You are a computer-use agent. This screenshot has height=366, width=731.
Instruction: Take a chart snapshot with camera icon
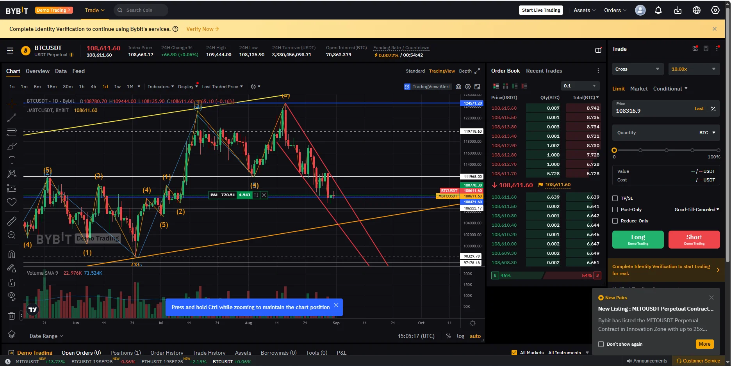(x=458, y=87)
